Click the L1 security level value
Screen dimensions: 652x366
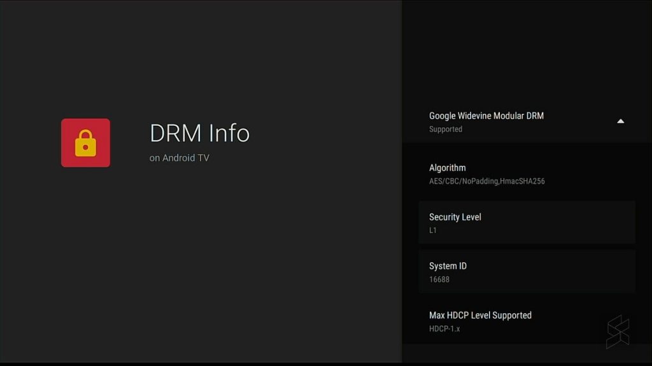pyautogui.click(x=433, y=230)
